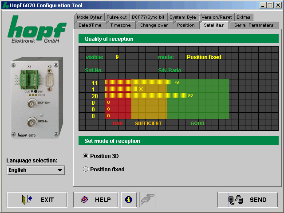The height and width of the screenshot is (213, 284).
Task: Click the EXIT button
Action: click(x=37, y=200)
